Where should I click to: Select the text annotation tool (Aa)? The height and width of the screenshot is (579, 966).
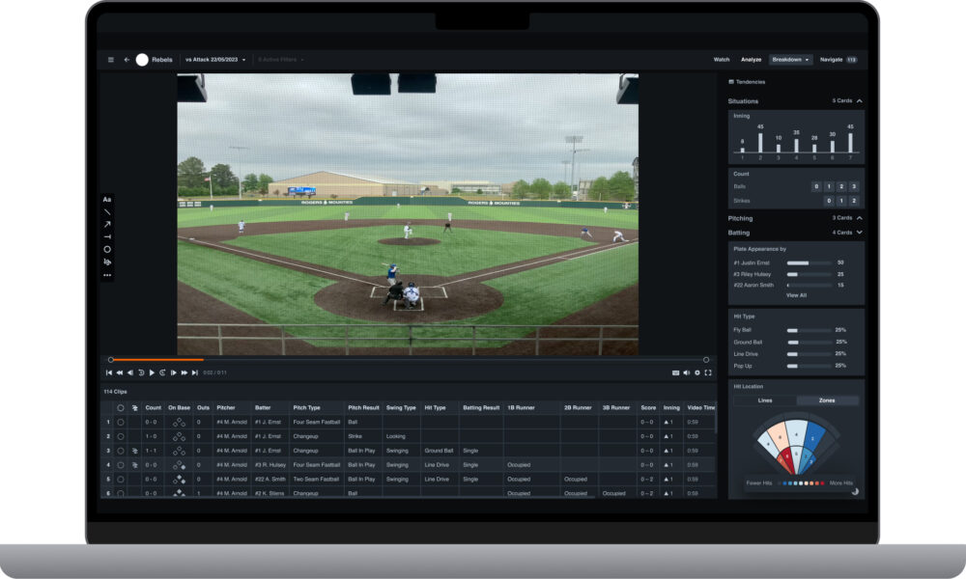click(108, 199)
